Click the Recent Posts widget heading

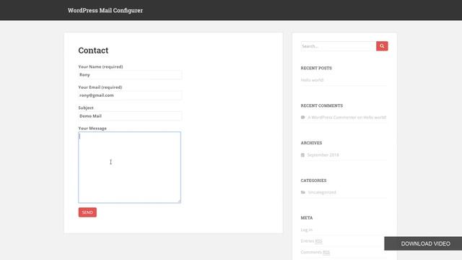[x=316, y=68]
